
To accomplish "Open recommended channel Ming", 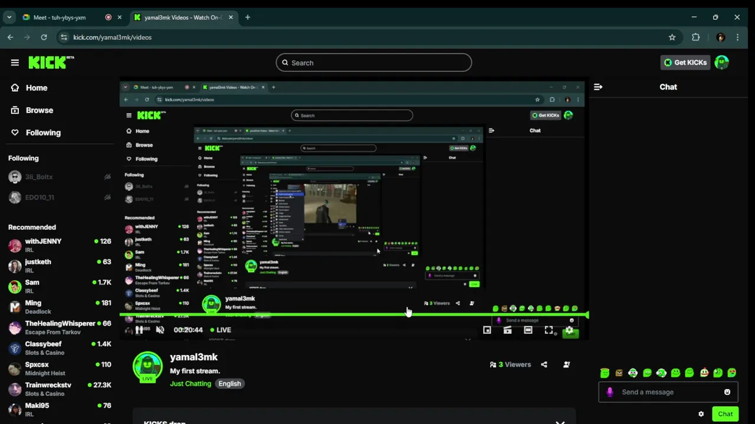I will pos(60,307).
